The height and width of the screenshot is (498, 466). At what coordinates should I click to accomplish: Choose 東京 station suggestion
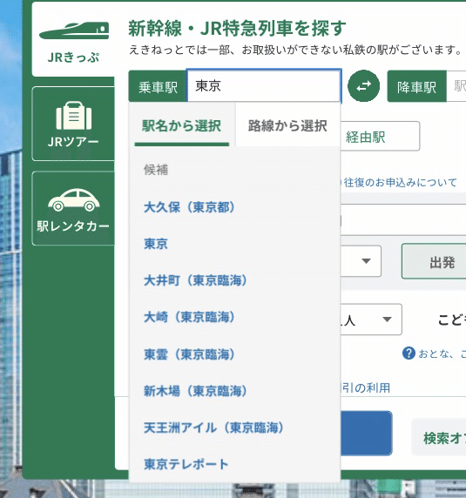click(156, 244)
